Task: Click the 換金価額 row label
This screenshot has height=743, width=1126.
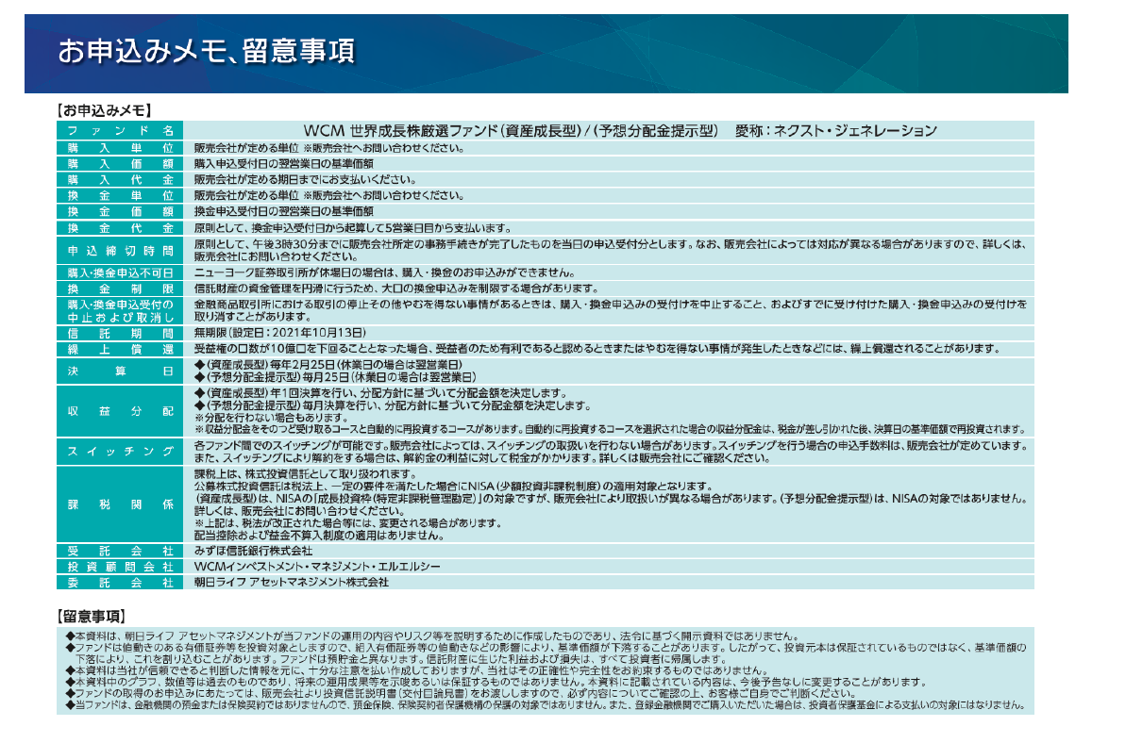Action: pos(120,211)
